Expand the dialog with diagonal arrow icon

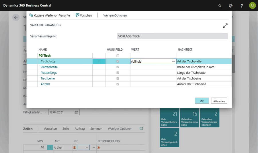click(225, 26)
